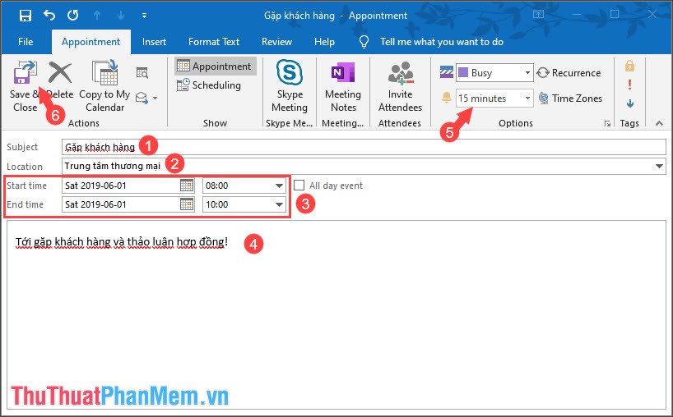Open Time Zones option
Image resolution: width=673 pixels, height=417 pixels.
(x=570, y=98)
